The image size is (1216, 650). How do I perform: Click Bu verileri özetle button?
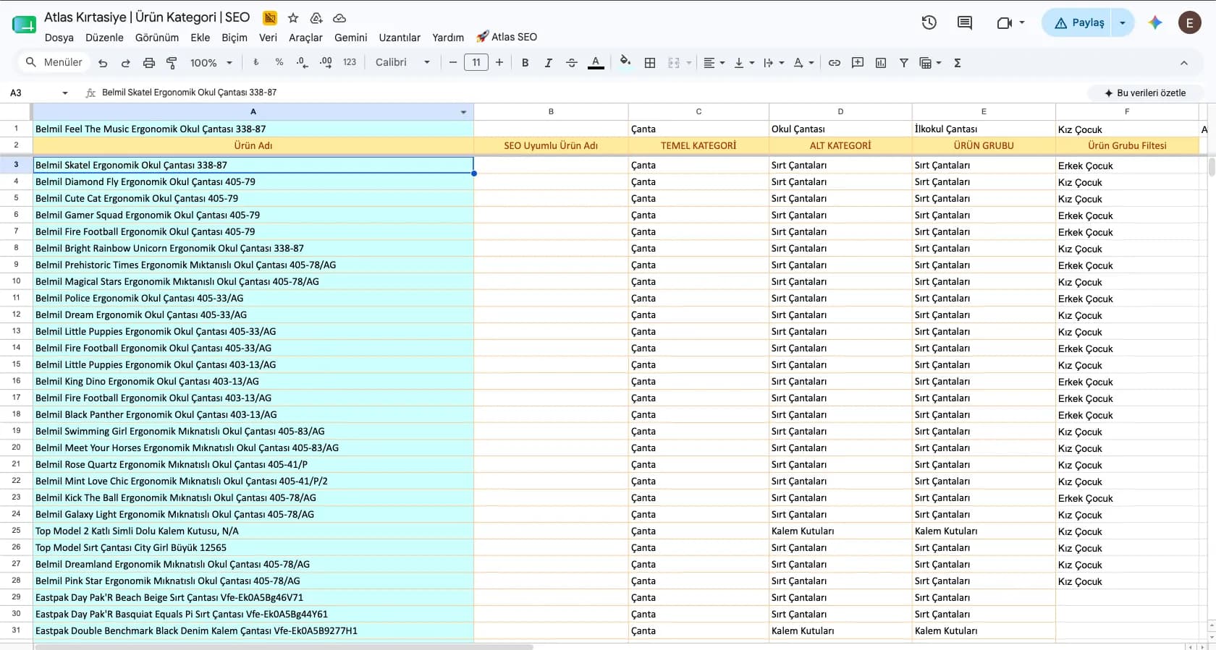pyautogui.click(x=1145, y=93)
